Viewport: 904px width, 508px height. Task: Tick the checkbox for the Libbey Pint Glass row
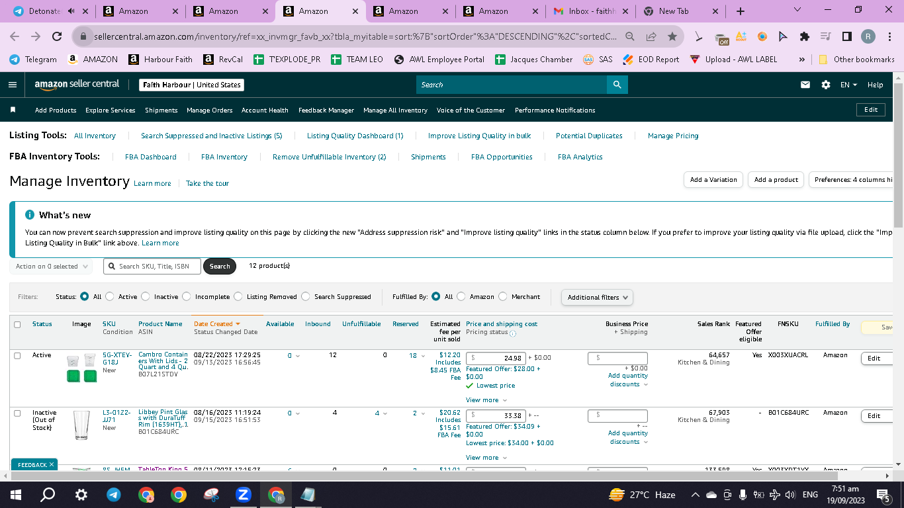tap(17, 413)
